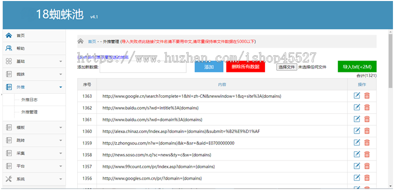This screenshot has width=394, height=190.
Task: Edit row 1356 googles.com.cn entry
Action: pos(357,178)
